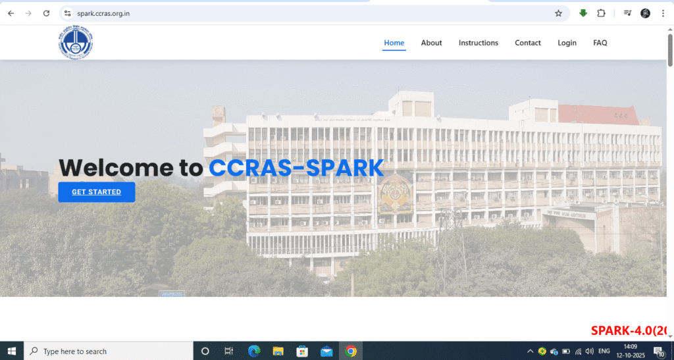Click the CCRAS logo
674x360 pixels.
[x=76, y=42]
